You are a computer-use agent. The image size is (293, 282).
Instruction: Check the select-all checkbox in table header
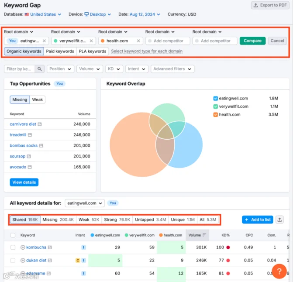(13, 235)
